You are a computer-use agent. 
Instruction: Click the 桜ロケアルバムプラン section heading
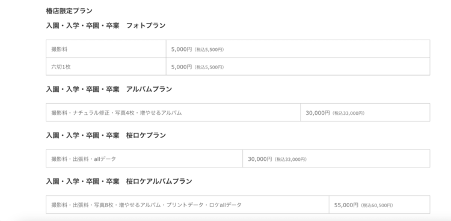pos(119,181)
